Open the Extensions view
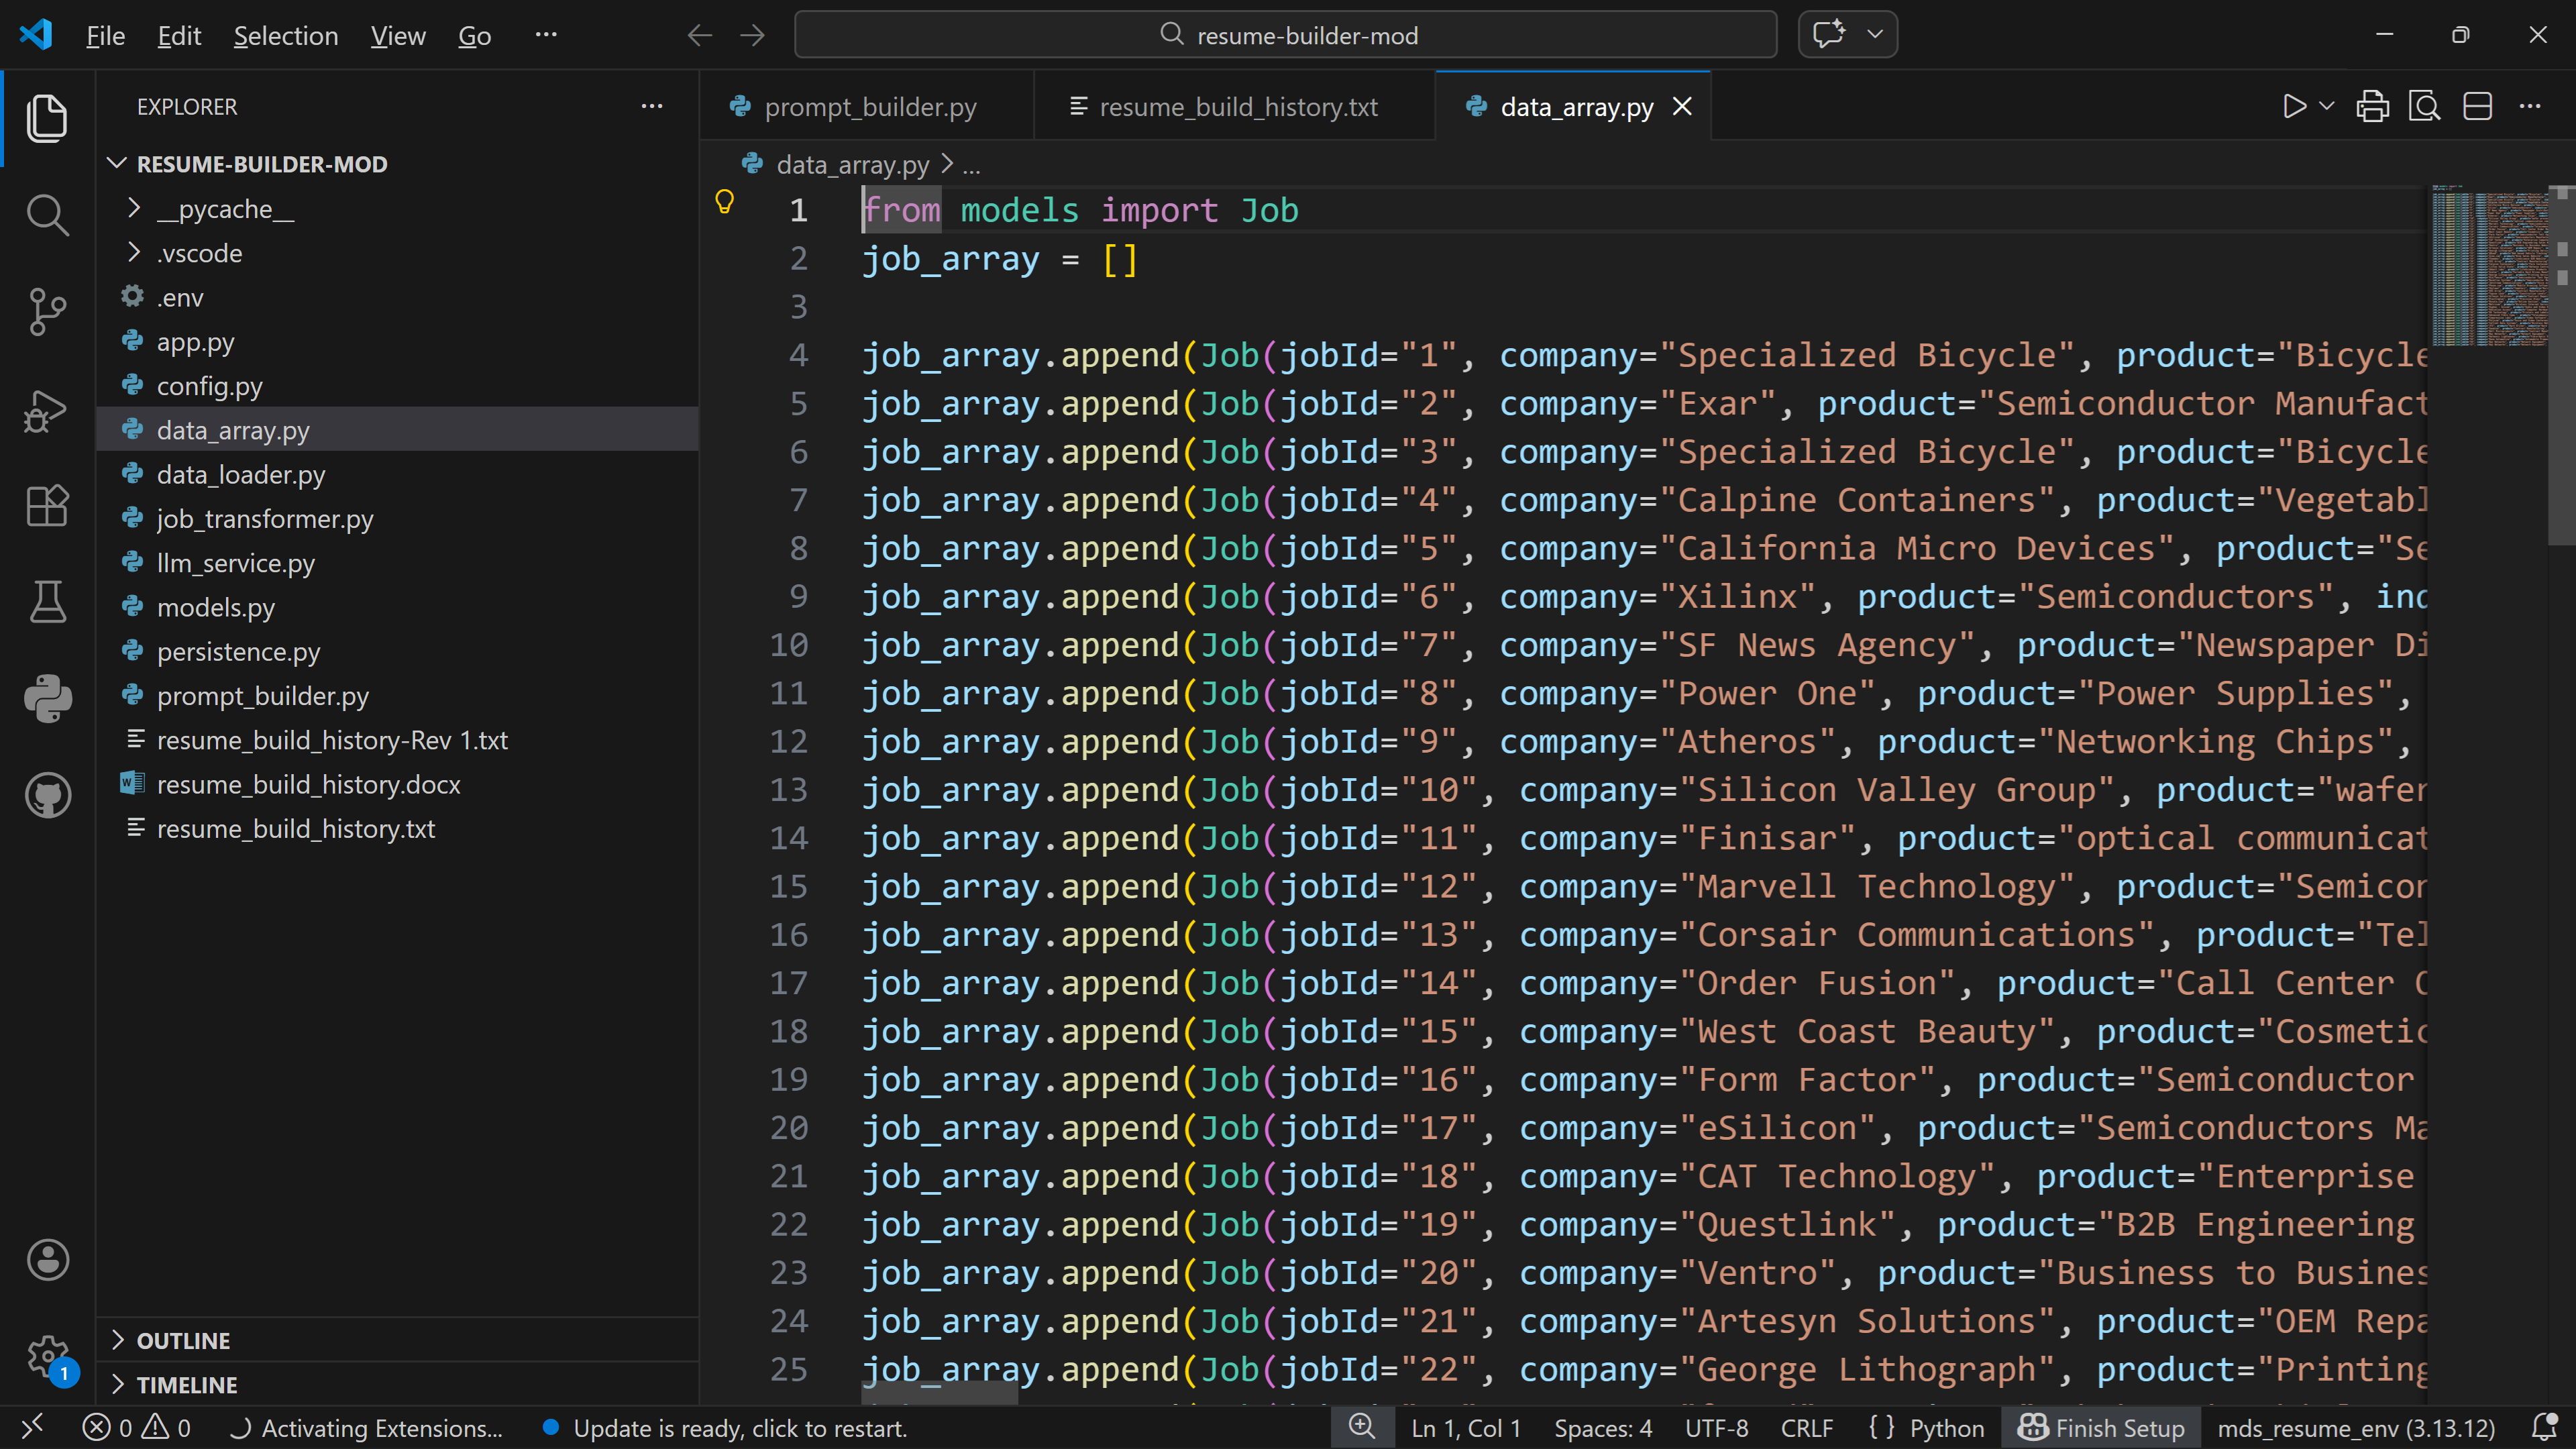The image size is (2576, 1449). (47, 506)
